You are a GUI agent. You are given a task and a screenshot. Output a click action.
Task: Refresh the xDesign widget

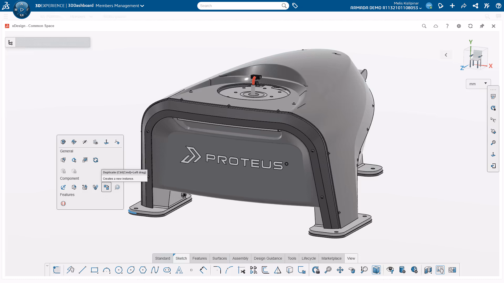pos(470,26)
